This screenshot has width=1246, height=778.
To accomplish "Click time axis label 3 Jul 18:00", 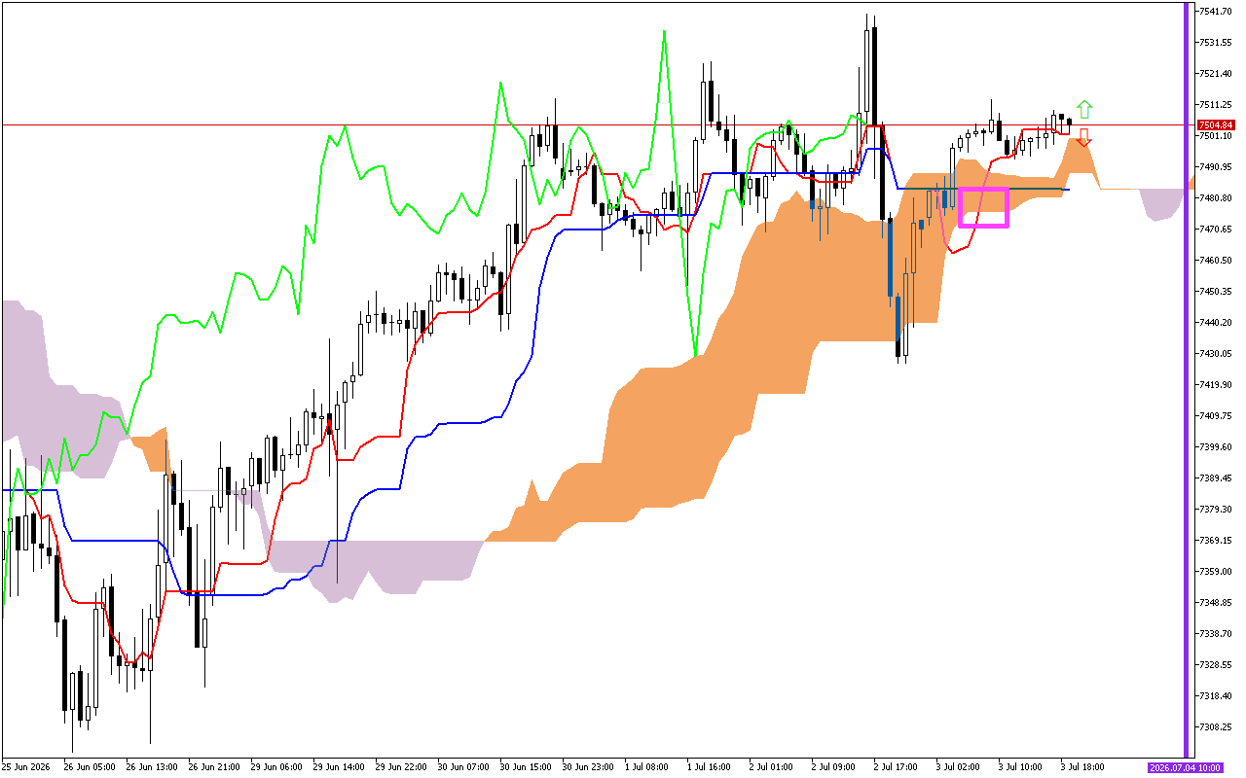I will [1082, 767].
